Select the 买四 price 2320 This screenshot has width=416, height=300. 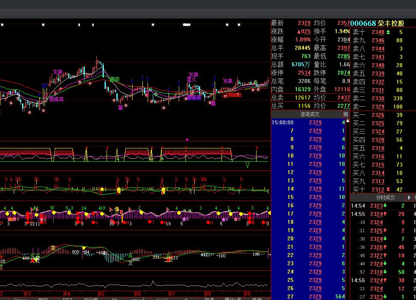coord(378,140)
